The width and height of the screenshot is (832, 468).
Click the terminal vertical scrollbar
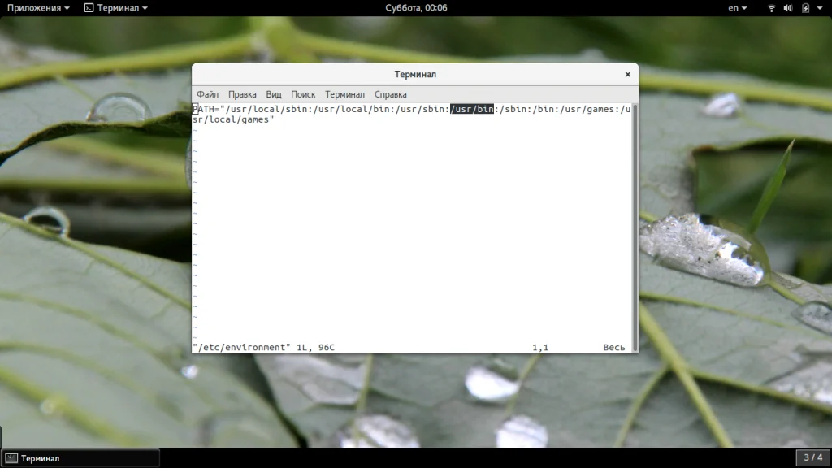[635, 227]
